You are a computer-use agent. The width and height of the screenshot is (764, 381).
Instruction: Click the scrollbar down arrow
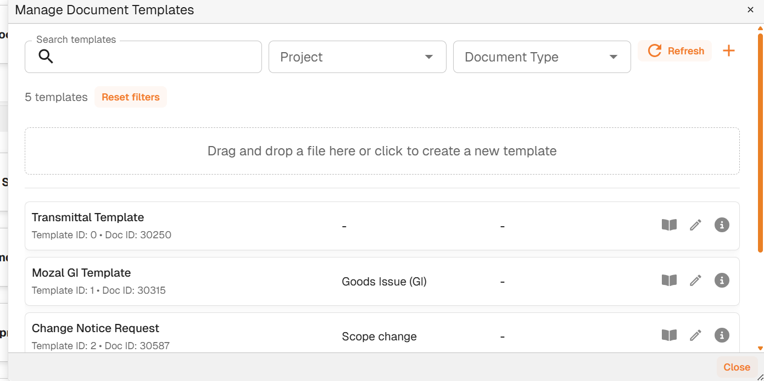pyautogui.click(x=761, y=348)
